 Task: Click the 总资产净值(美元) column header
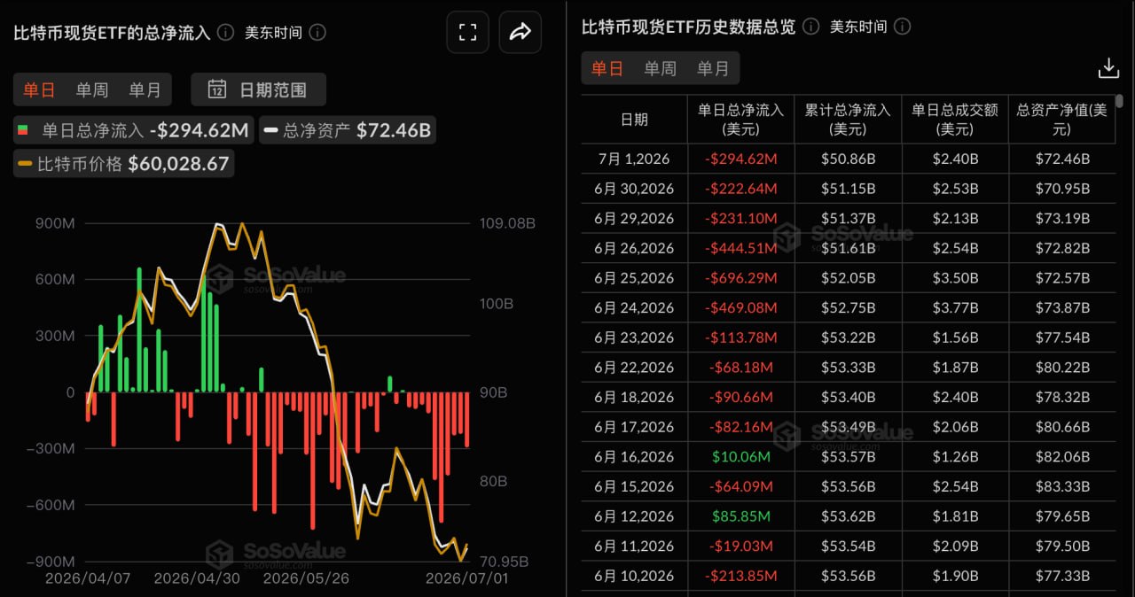tap(1061, 120)
